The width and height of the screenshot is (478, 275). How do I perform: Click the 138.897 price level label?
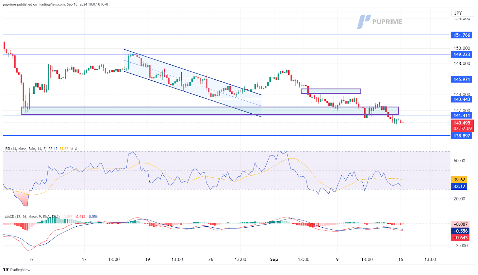point(462,136)
